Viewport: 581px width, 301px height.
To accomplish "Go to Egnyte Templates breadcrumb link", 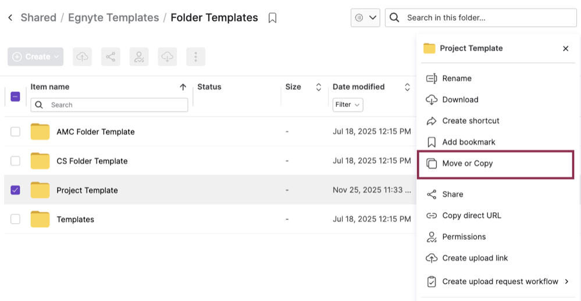I will click(x=113, y=17).
